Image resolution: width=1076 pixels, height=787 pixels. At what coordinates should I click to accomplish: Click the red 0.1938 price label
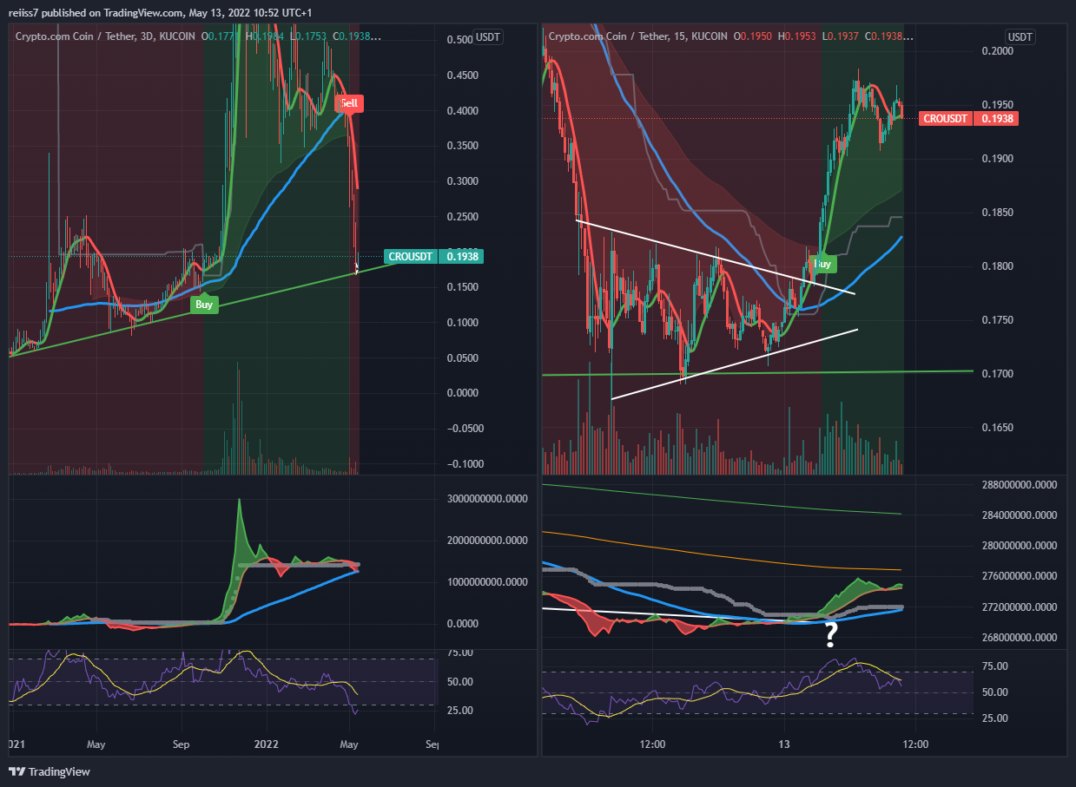(x=996, y=118)
